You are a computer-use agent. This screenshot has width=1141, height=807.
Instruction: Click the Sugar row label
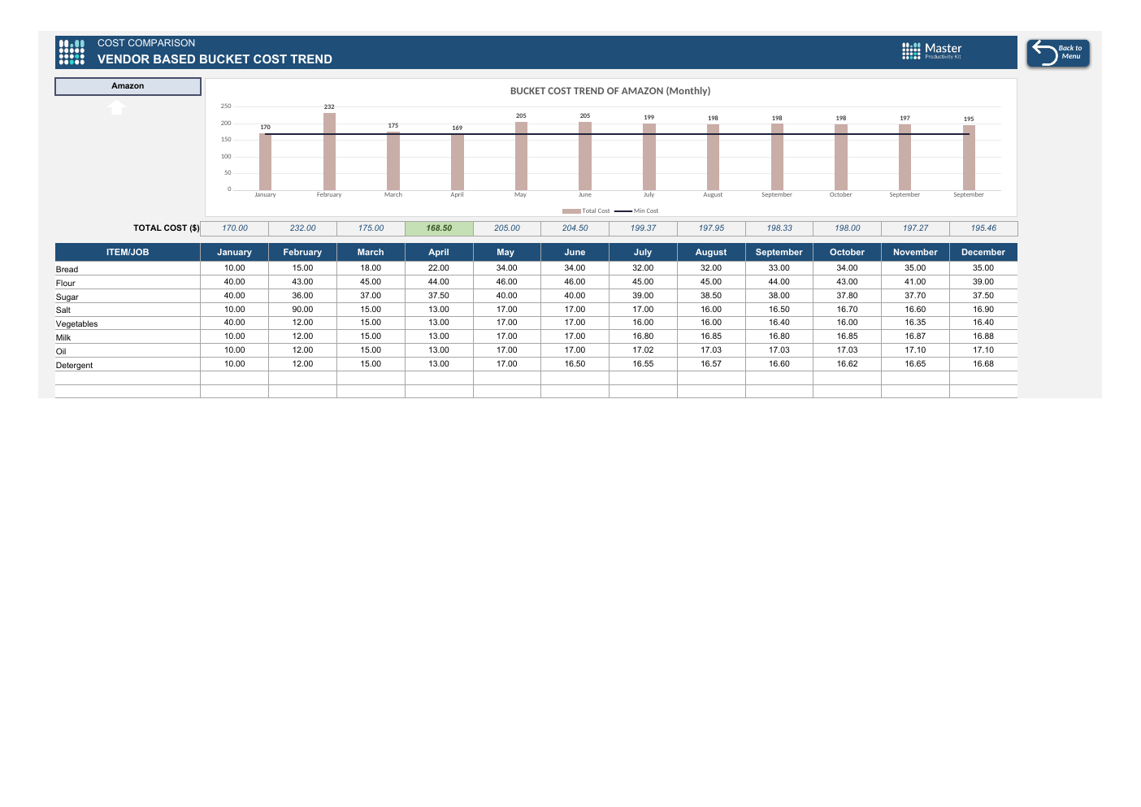click(67, 297)
